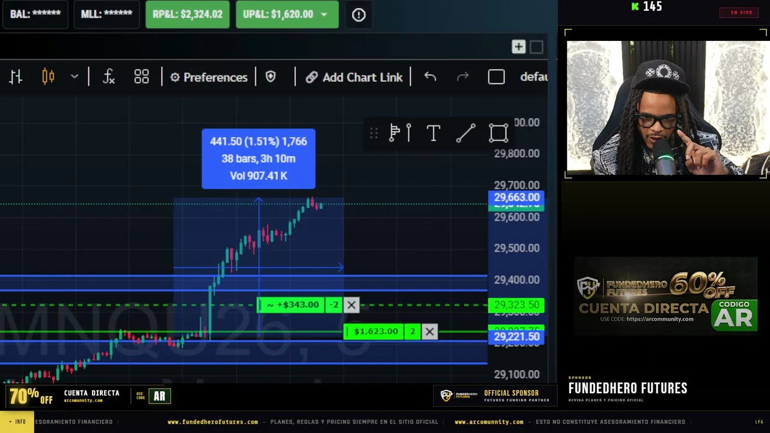This screenshot has width=770, height=433.
Task: Click the 29,800.00 price axis value
Action: [517, 153]
